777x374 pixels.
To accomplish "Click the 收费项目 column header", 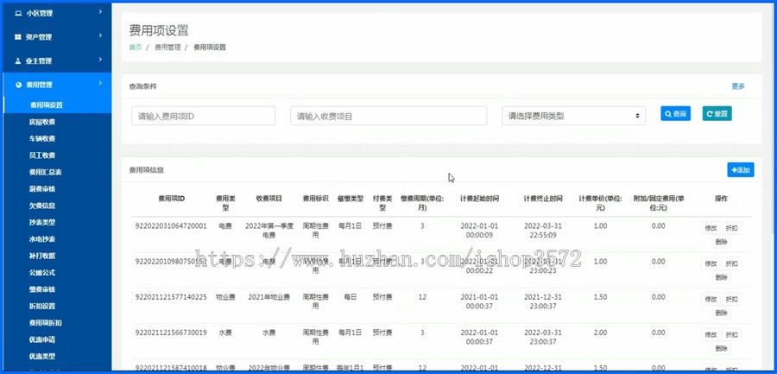I will pos(269,199).
